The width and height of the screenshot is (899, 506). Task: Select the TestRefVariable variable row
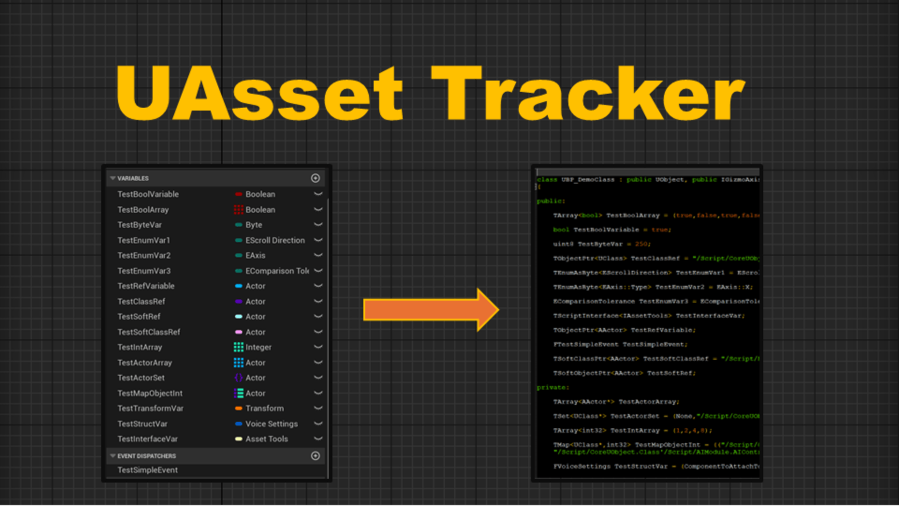point(216,286)
